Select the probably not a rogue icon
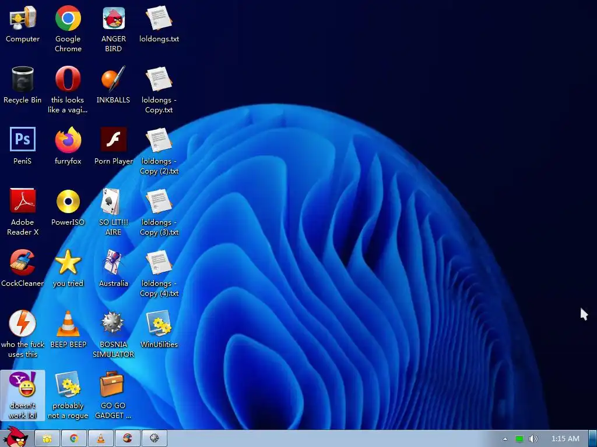597x447 pixels. 68,395
